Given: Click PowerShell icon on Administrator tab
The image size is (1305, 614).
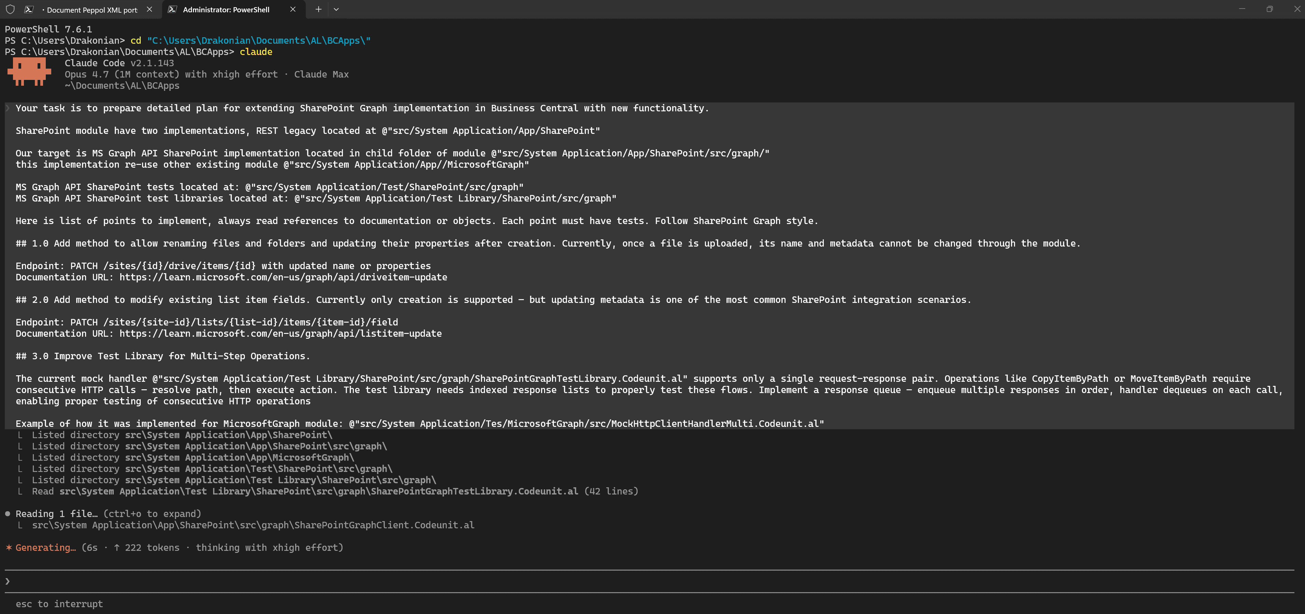Looking at the screenshot, I should 172,10.
